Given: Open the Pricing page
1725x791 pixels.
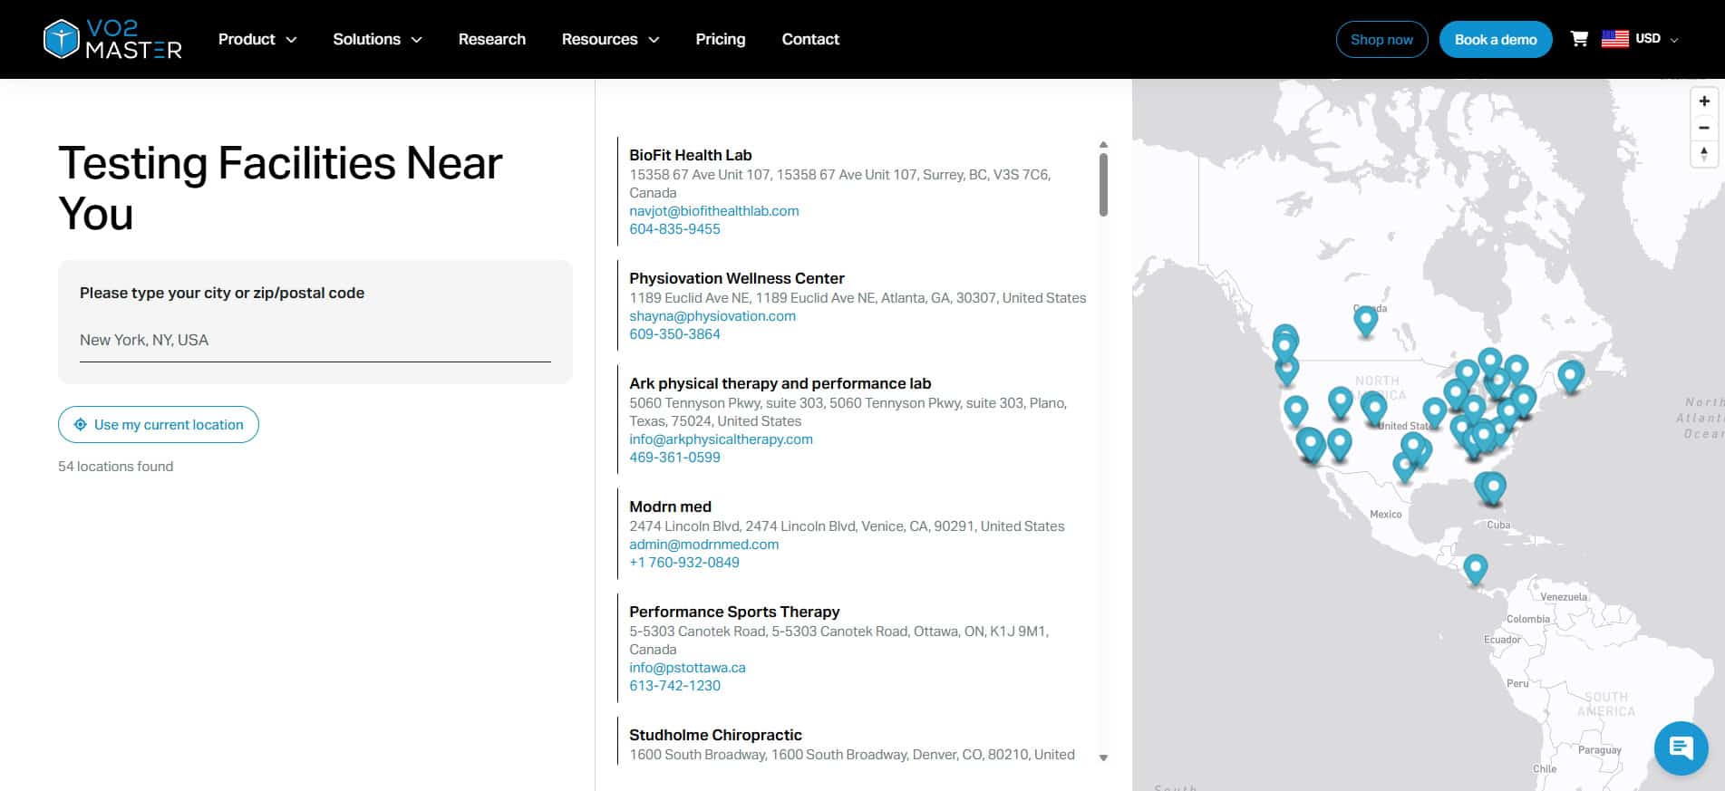Looking at the screenshot, I should pyautogui.click(x=721, y=39).
